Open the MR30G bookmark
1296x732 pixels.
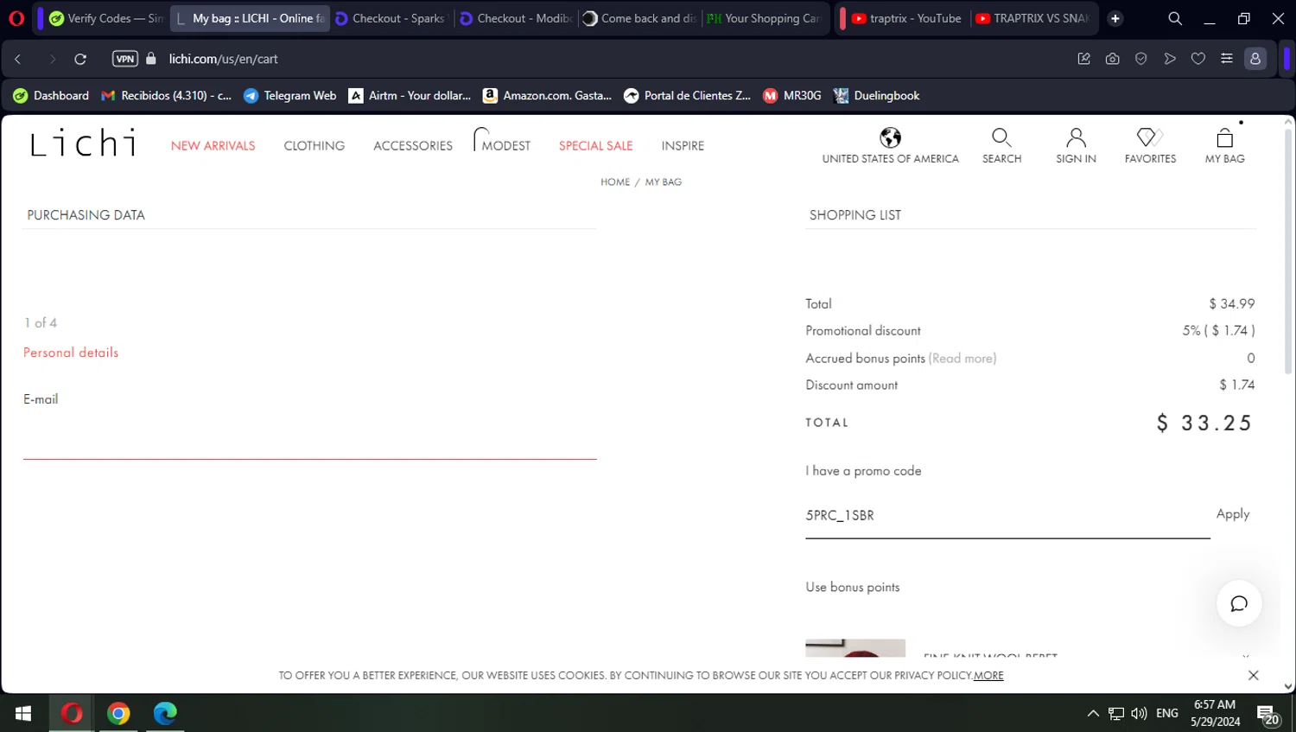click(792, 96)
